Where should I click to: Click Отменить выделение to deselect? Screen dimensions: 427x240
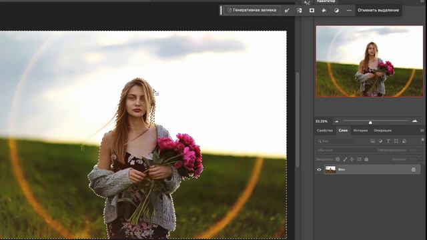(378, 10)
